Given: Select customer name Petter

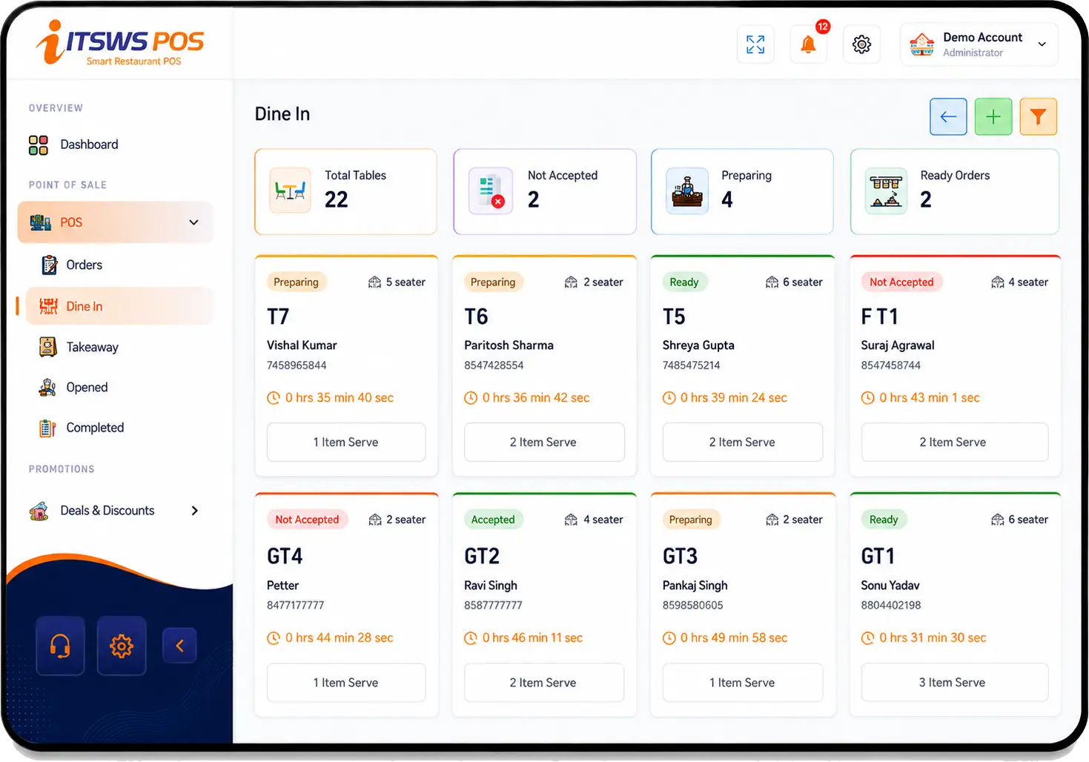Looking at the screenshot, I should [x=282, y=586].
